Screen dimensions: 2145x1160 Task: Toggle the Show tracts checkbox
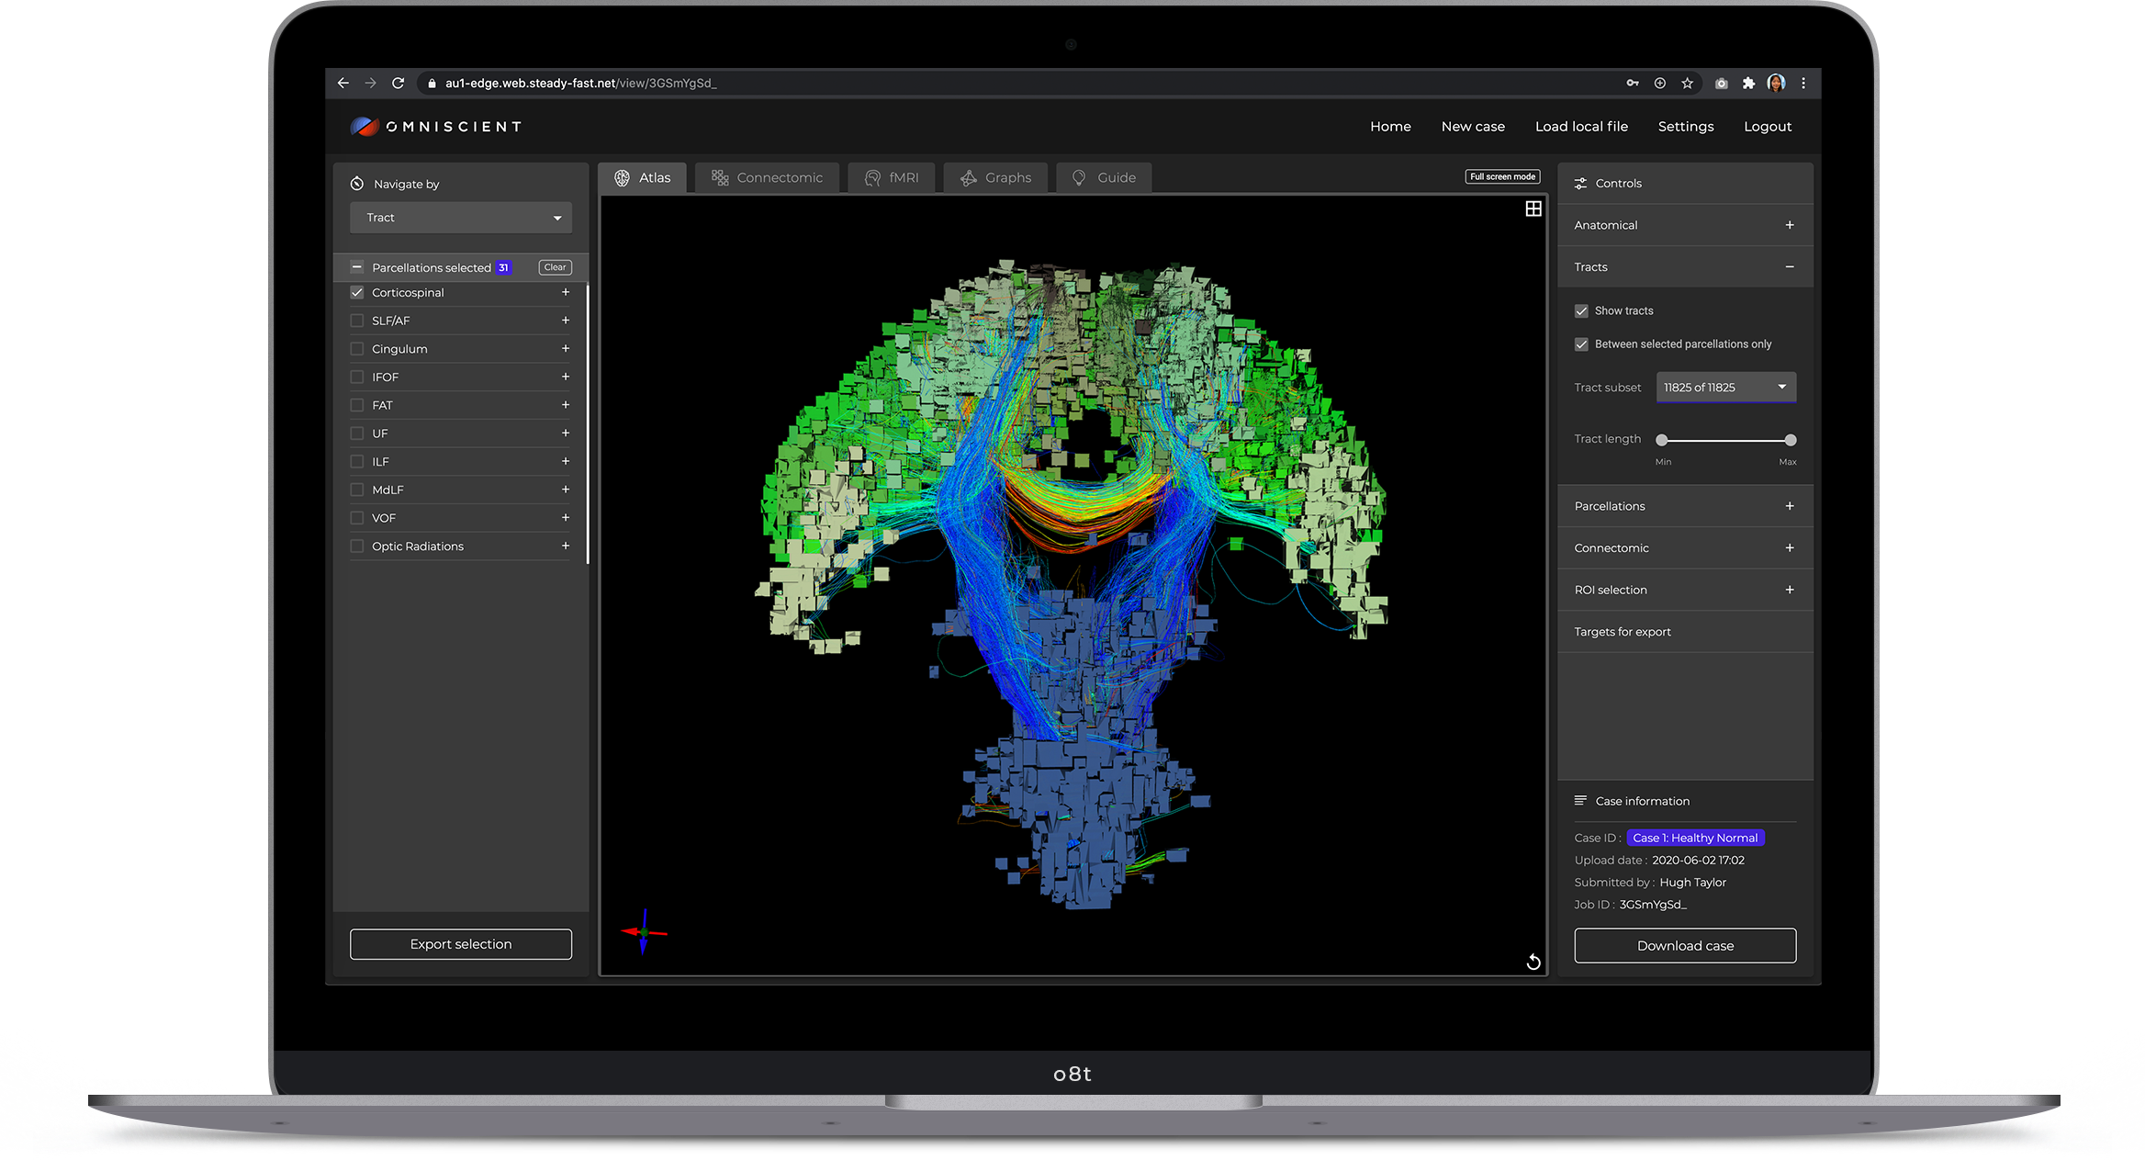tap(1581, 311)
